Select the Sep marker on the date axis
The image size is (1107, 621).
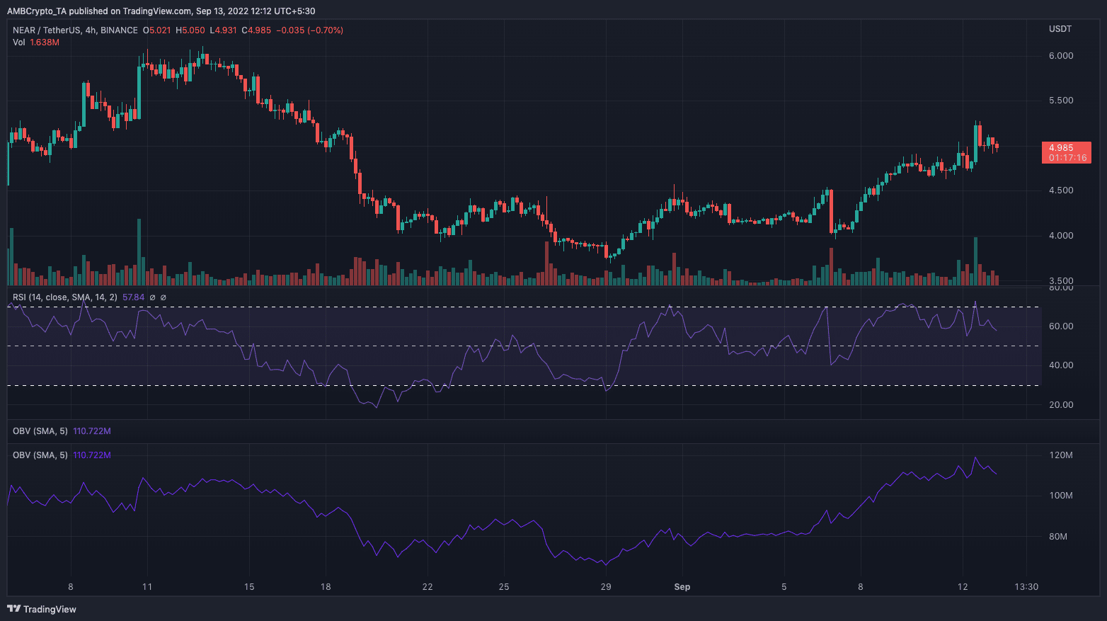(682, 587)
